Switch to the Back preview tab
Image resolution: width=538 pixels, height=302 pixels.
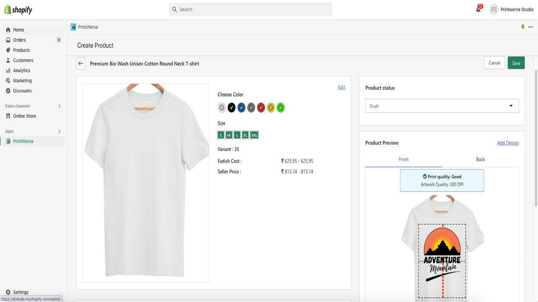click(x=480, y=159)
